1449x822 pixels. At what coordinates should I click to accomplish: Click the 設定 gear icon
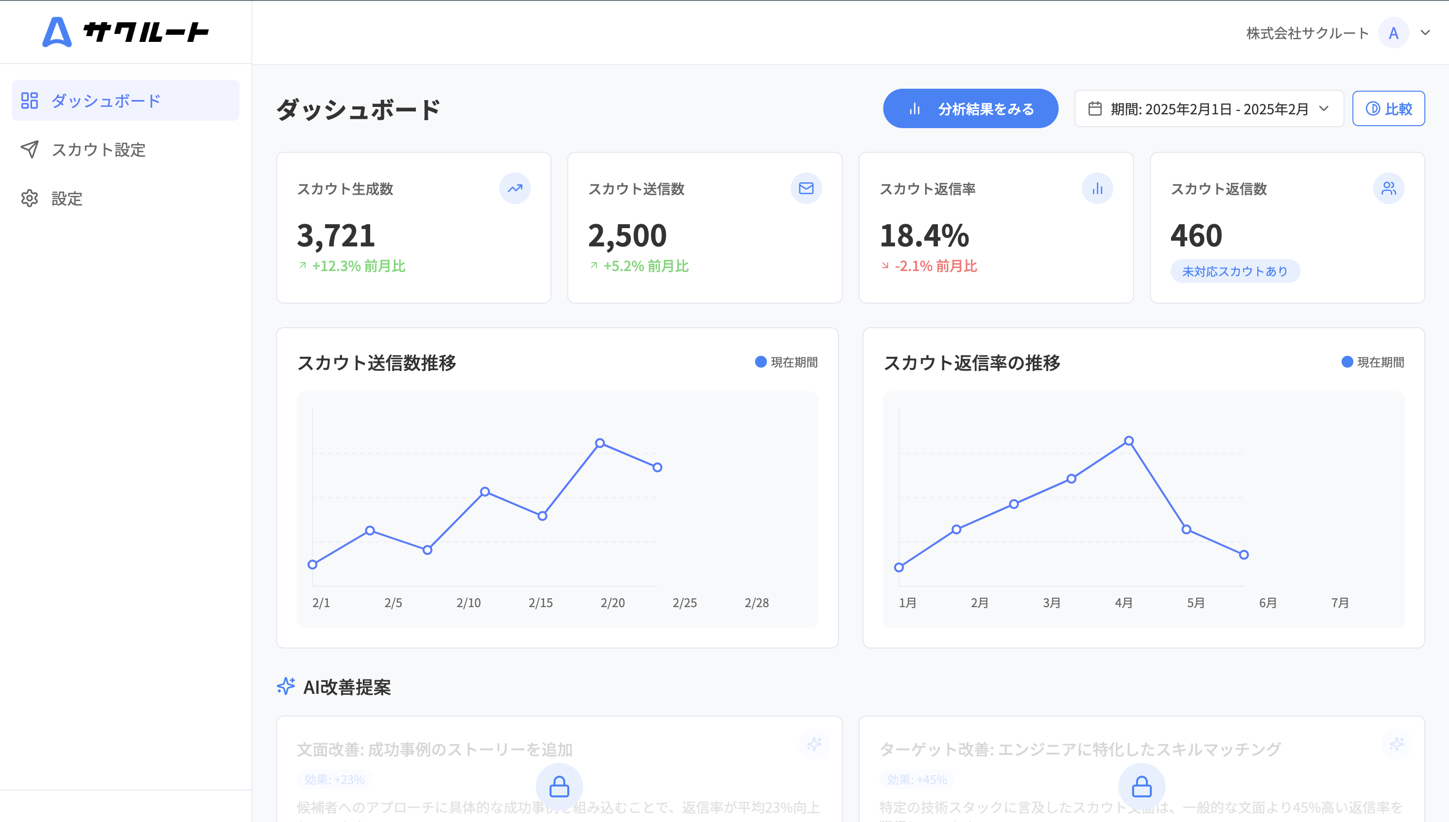click(x=30, y=198)
